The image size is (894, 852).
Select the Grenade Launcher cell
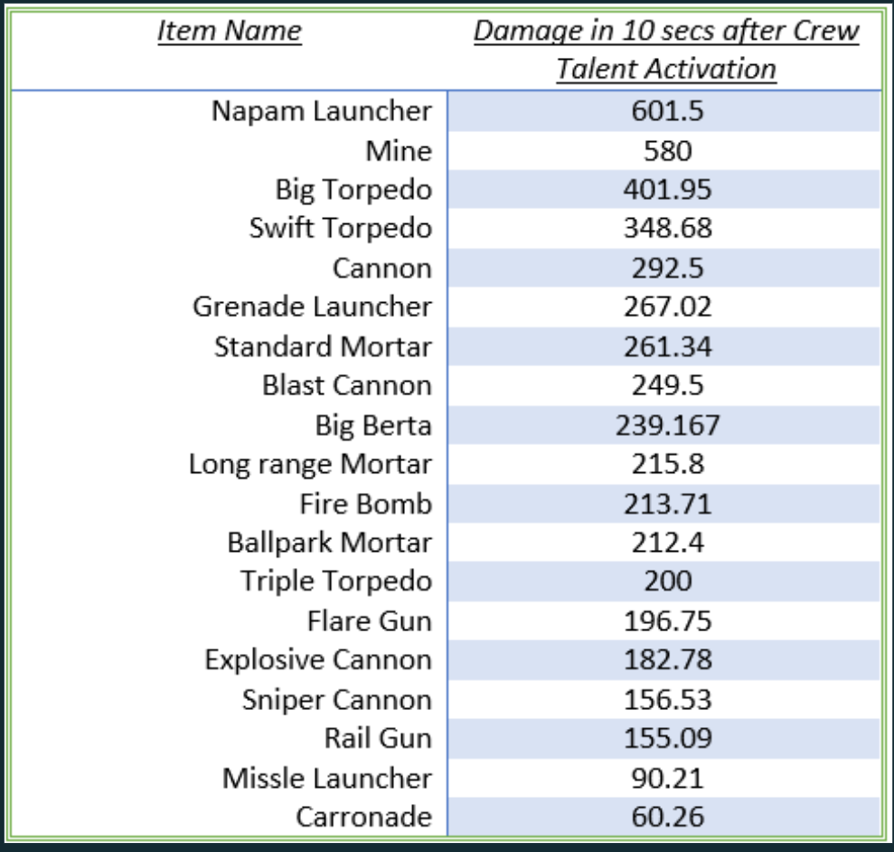312,308
